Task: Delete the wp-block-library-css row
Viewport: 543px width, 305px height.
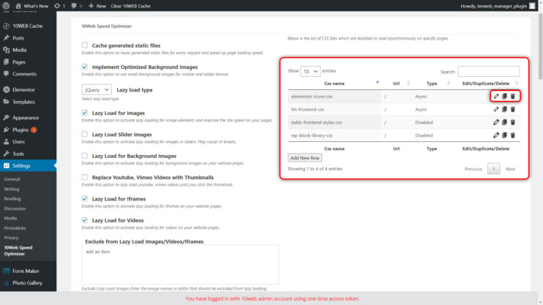Action: [513, 135]
